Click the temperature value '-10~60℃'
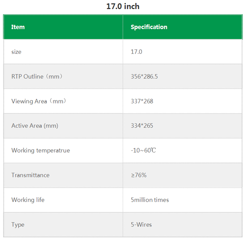The image size is (245, 239). click(x=144, y=150)
